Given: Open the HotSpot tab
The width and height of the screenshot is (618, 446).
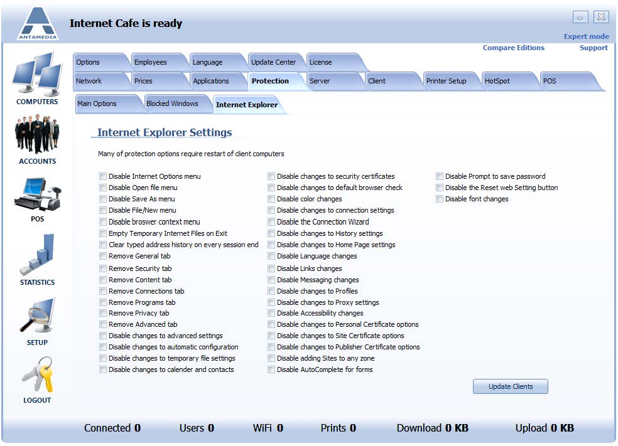Looking at the screenshot, I should click(x=509, y=81).
